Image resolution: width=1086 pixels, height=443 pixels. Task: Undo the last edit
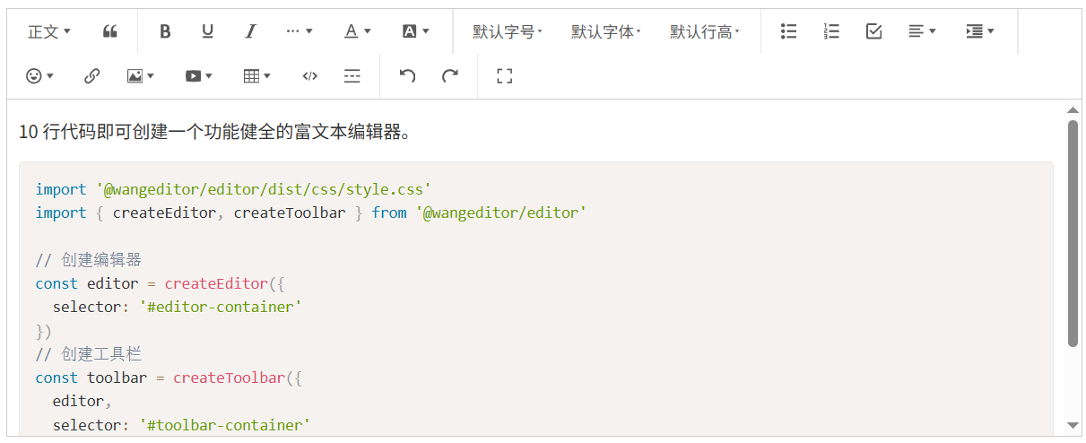click(407, 76)
